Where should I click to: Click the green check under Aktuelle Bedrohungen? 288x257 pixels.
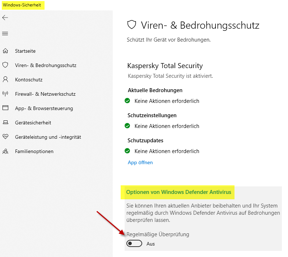click(x=127, y=101)
